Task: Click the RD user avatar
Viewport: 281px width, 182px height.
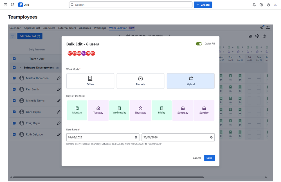Action: pos(93,53)
